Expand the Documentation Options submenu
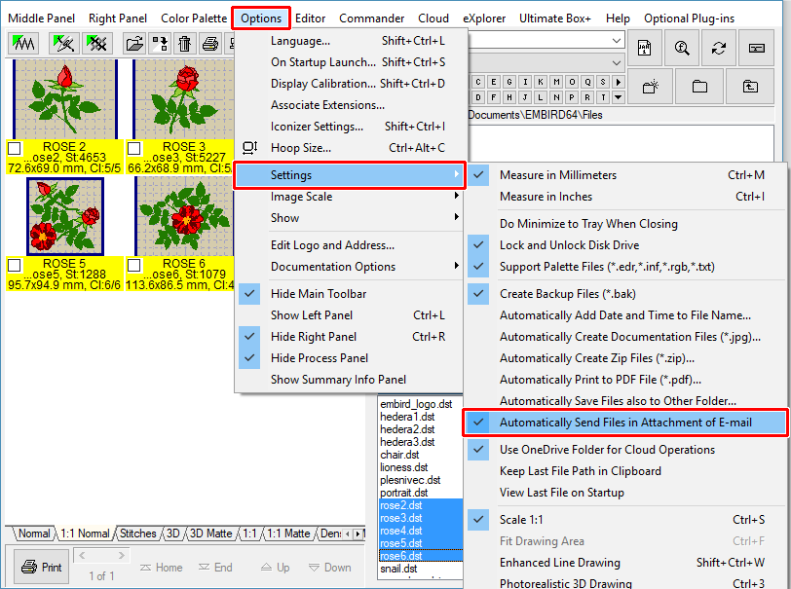The height and width of the screenshot is (589, 791). tap(349, 267)
